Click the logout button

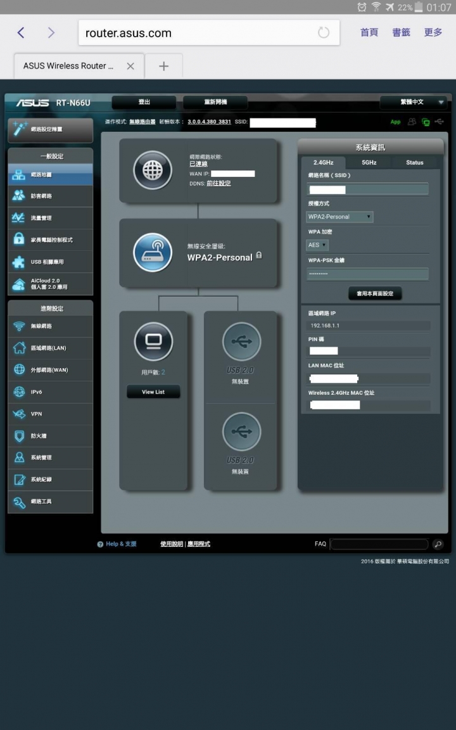tap(144, 102)
